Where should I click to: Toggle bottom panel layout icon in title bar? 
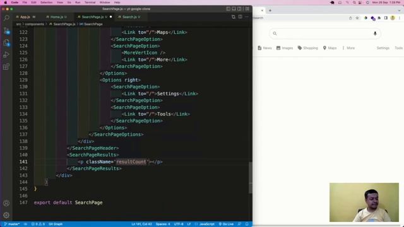[234, 9]
